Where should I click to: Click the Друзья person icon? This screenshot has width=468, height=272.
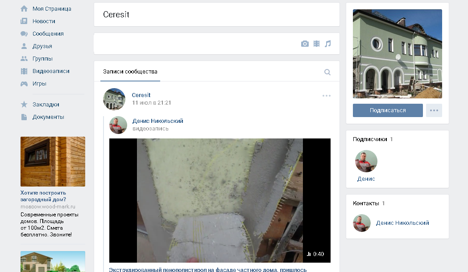coord(24,46)
